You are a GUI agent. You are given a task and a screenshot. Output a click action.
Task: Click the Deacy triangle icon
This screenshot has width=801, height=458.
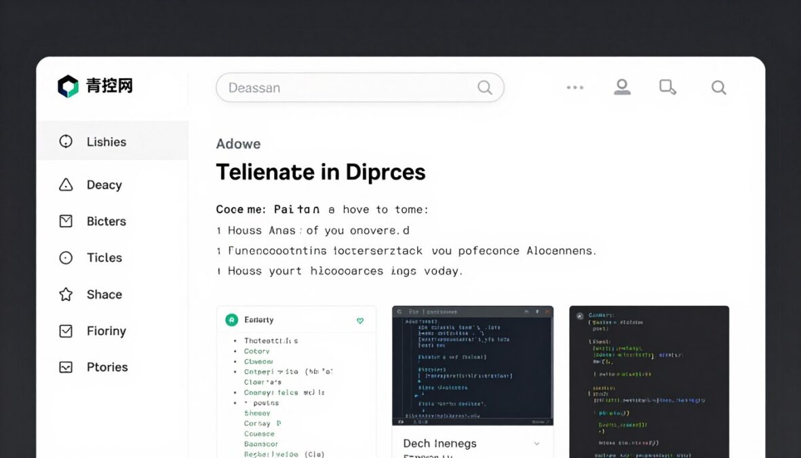point(66,184)
